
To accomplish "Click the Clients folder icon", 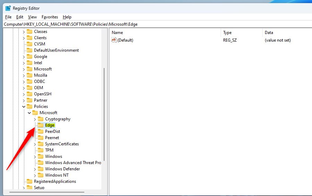I will coord(29,37).
